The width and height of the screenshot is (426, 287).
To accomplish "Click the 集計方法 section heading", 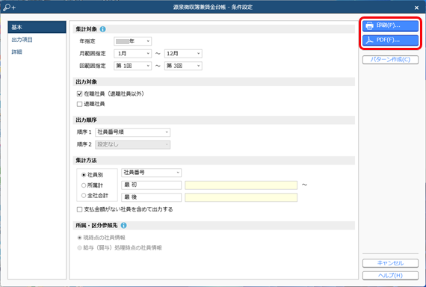I will click(x=86, y=161).
